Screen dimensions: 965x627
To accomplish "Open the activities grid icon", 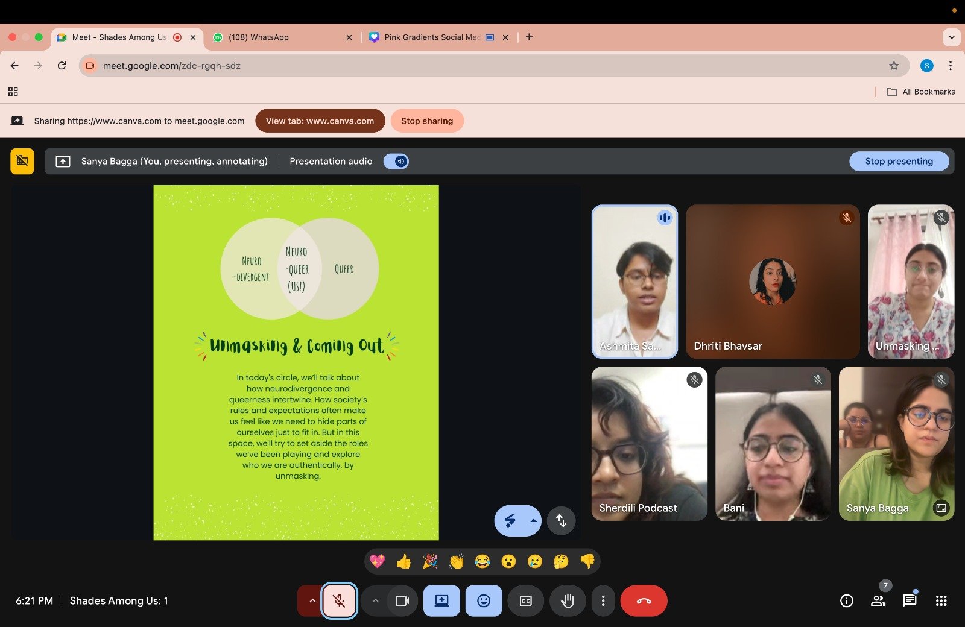I will tap(941, 600).
